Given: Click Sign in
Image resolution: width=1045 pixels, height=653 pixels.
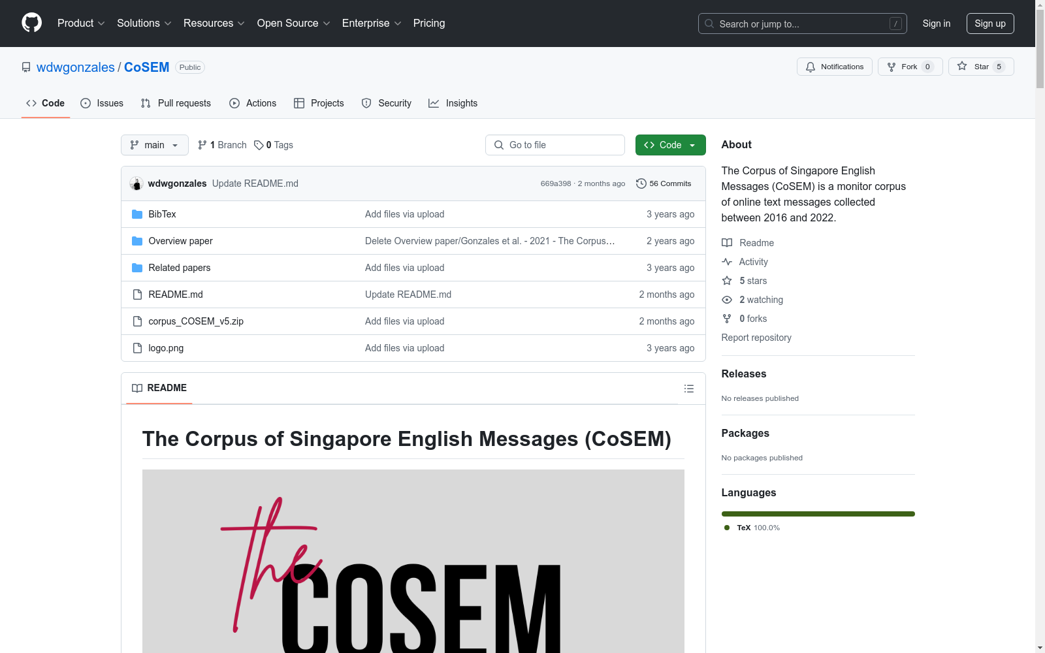Looking at the screenshot, I should pyautogui.click(x=937, y=24).
